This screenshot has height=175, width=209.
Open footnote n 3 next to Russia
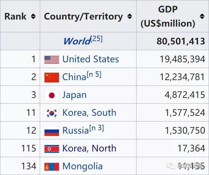click(x=96, y=128)
